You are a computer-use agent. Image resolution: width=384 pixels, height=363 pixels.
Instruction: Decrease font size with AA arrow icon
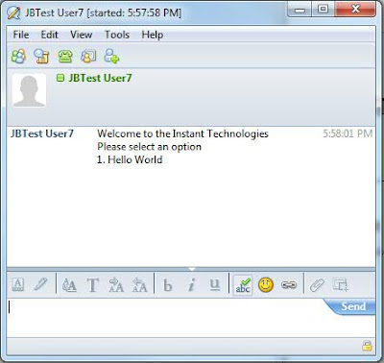[x=139, y=284]
